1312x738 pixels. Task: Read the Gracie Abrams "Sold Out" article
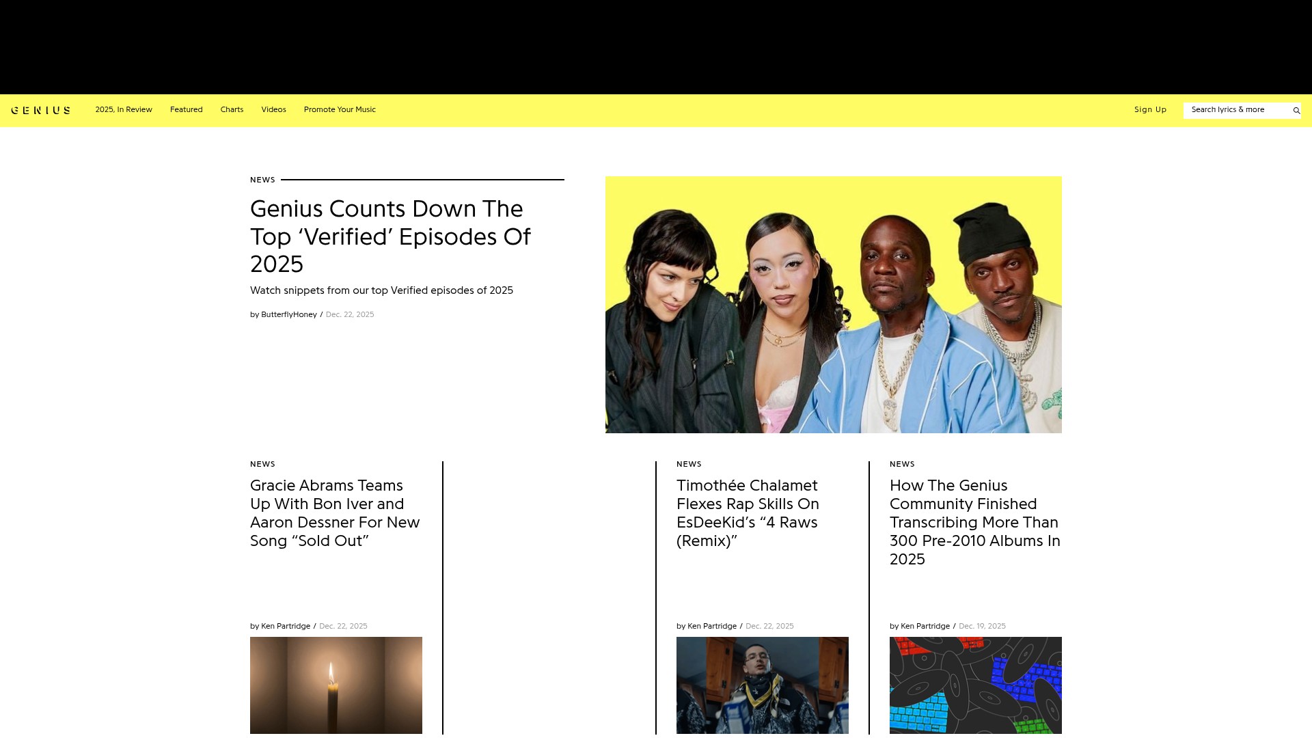[x=335, y=513]
